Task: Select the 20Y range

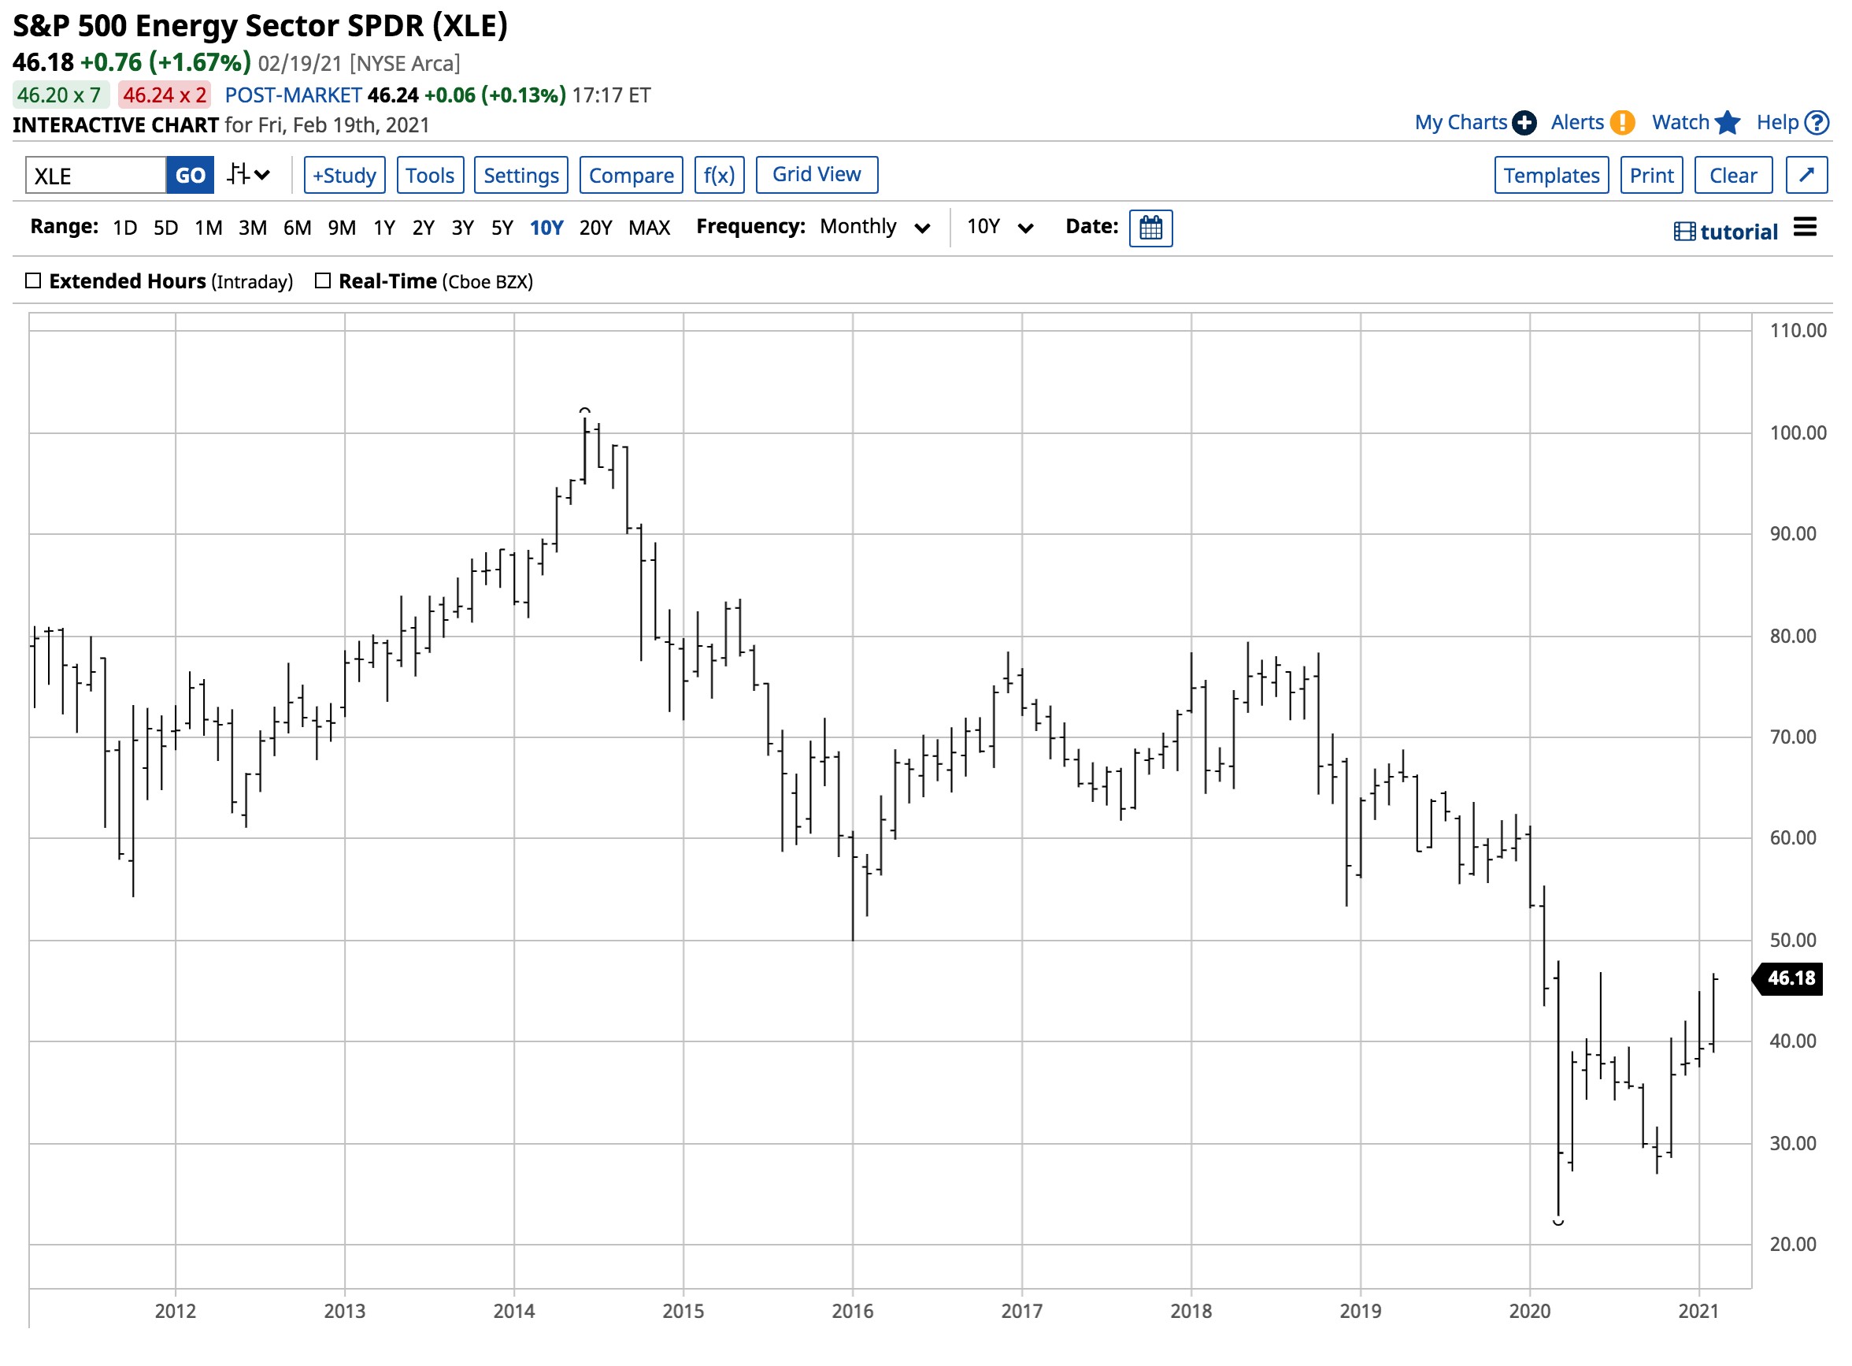Action: click(x=595, y=228)
